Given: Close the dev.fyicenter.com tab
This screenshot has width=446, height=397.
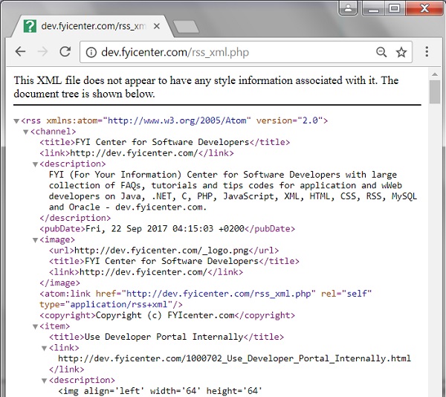Looking at the screenshot, I should (x=156, y=27).
